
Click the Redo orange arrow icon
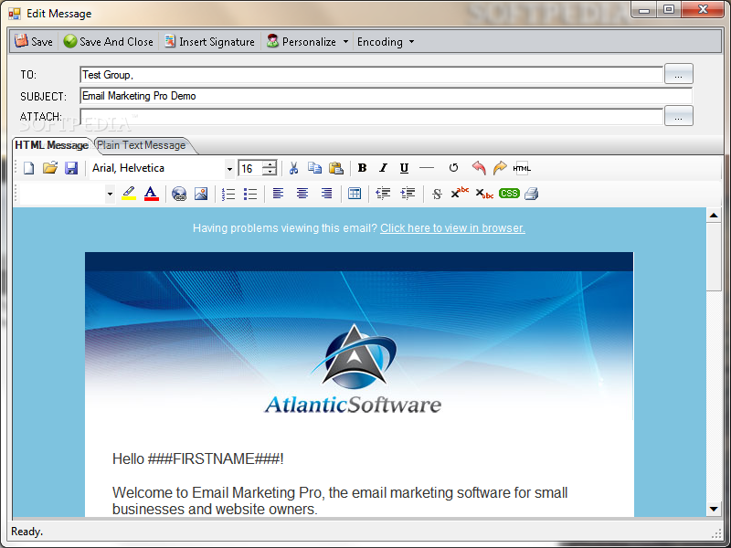click(x=500, y=168)
